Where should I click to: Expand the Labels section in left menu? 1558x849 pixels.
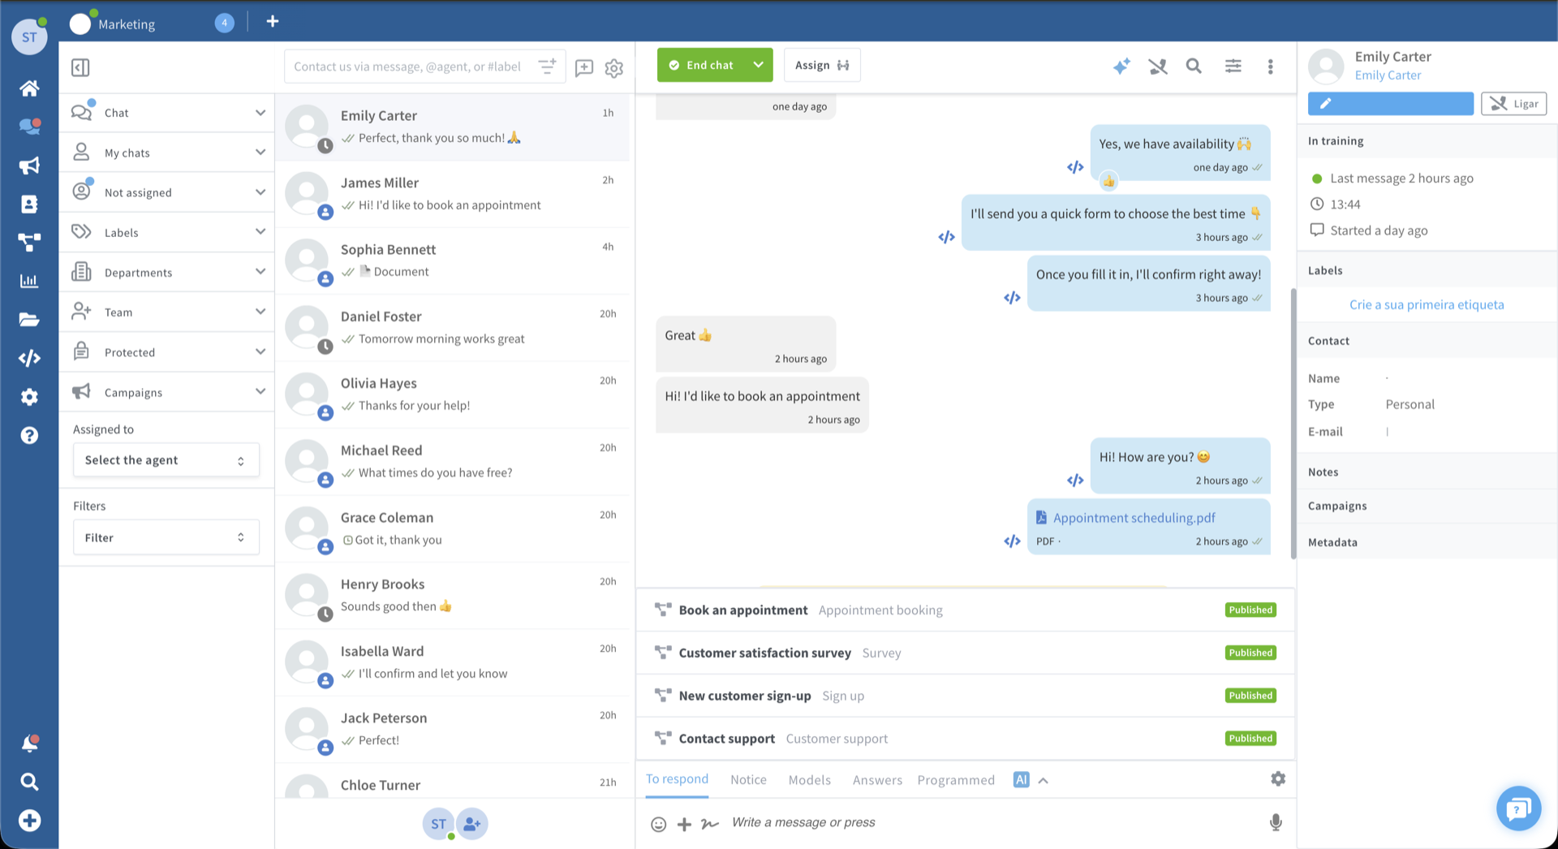pos(166,232)
